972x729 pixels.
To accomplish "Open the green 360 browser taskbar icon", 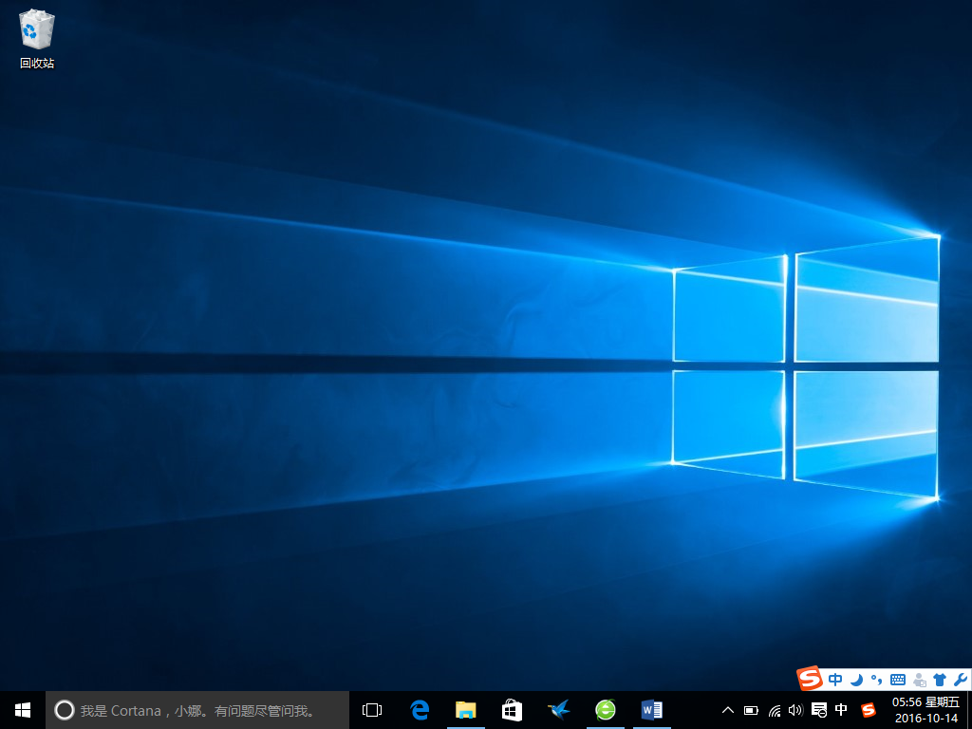I will (x=606, y=710).
